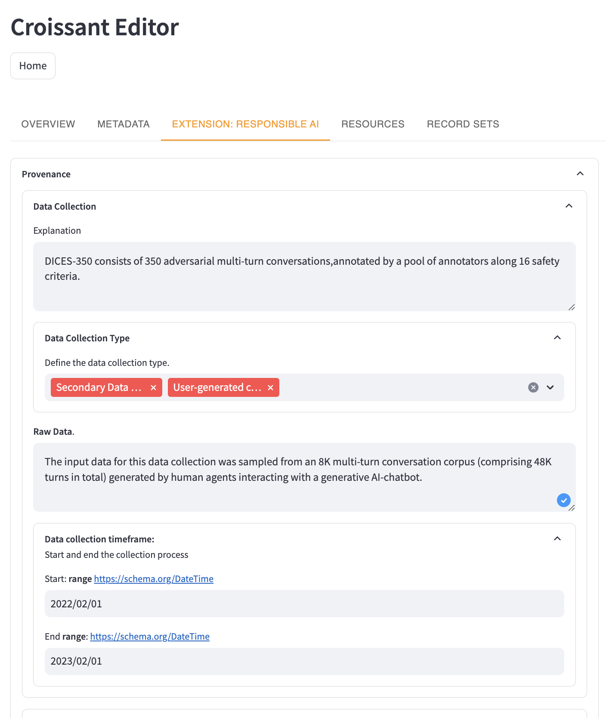Click the start date field 2022/02/01

[304, 604]
